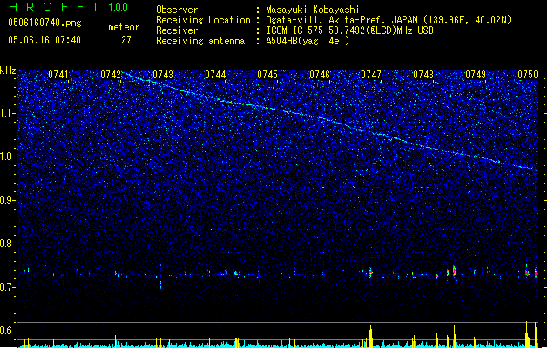Click the 0749 time marker
The image size is (548, 348).
476,75
